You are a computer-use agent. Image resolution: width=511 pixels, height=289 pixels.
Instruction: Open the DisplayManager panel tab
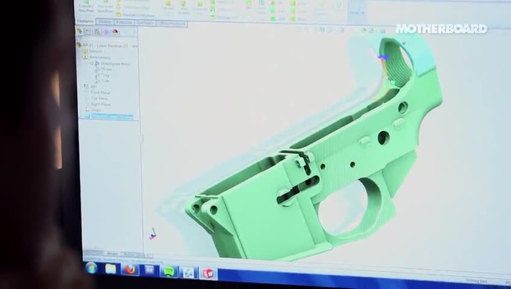click(115, 32)
